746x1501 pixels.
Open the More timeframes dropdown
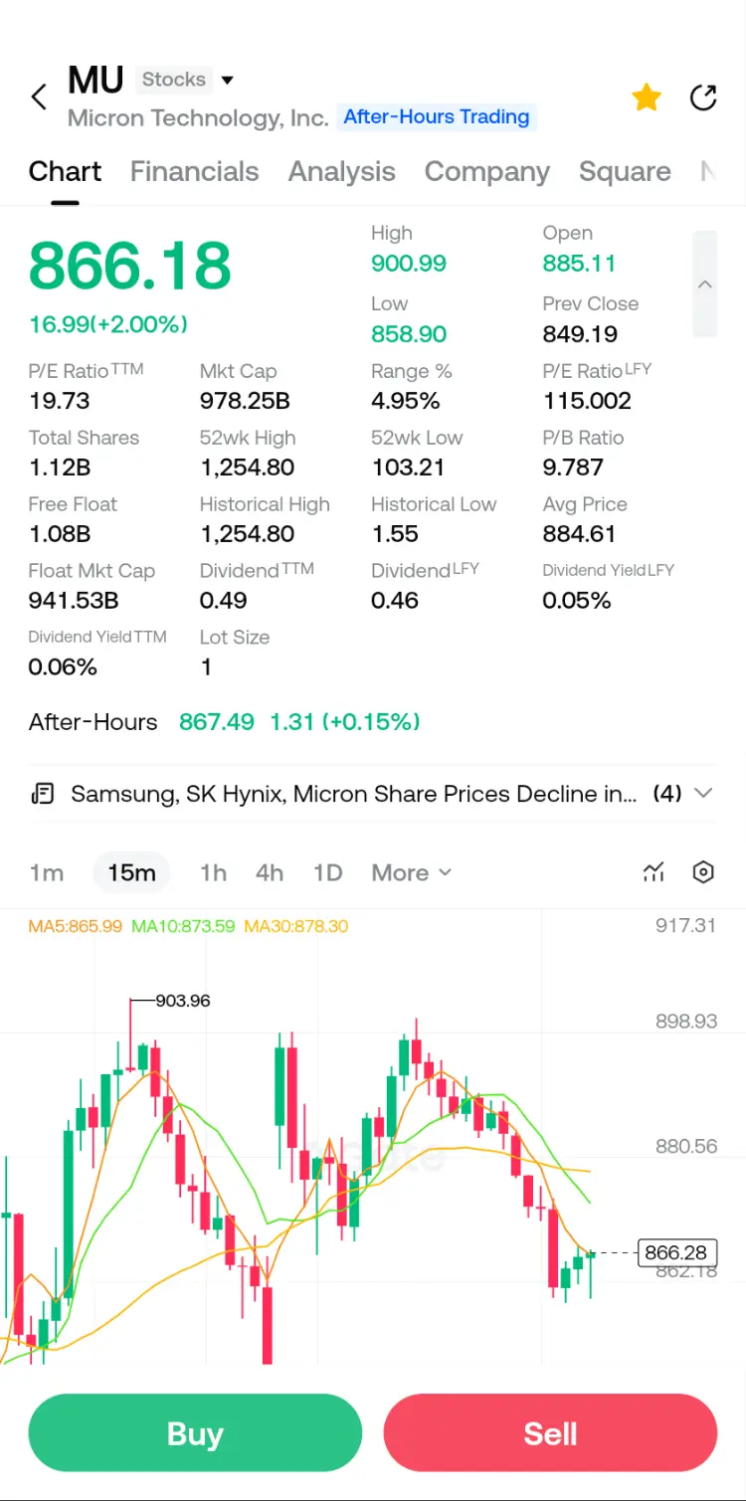(412, 872)
